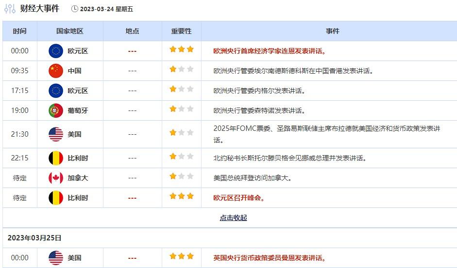Click the Canada flag icon
The image size is (457, 268).
56,178
